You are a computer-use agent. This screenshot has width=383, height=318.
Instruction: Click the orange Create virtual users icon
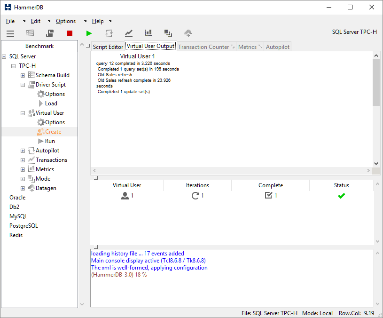[41, 132]
